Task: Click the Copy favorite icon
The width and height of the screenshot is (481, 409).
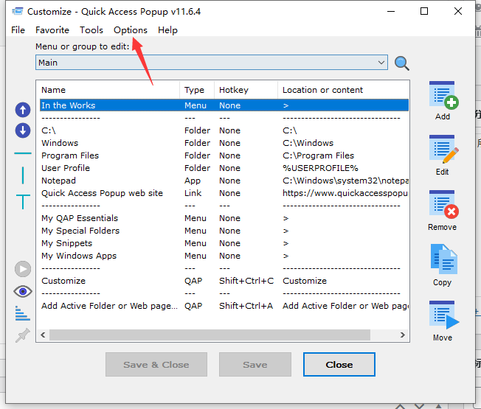Action: tap(443, 259)
